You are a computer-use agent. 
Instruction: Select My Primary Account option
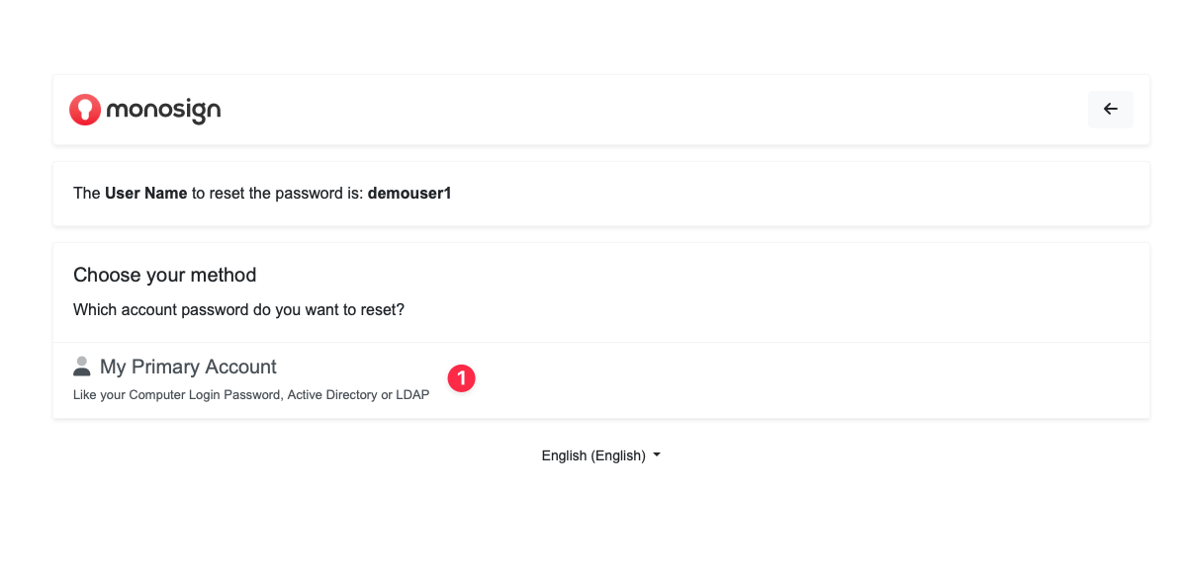188,368
